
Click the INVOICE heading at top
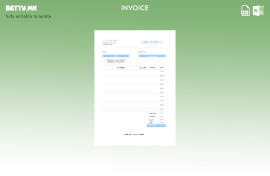tap(135, 8)
